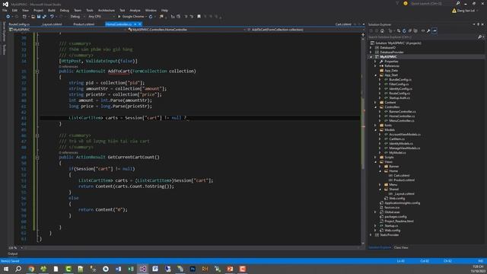The width and height of the screenshot is (487, 274).
Task: Open the Google Chrome browser target dropdown
Action: (x=145, y=17)
